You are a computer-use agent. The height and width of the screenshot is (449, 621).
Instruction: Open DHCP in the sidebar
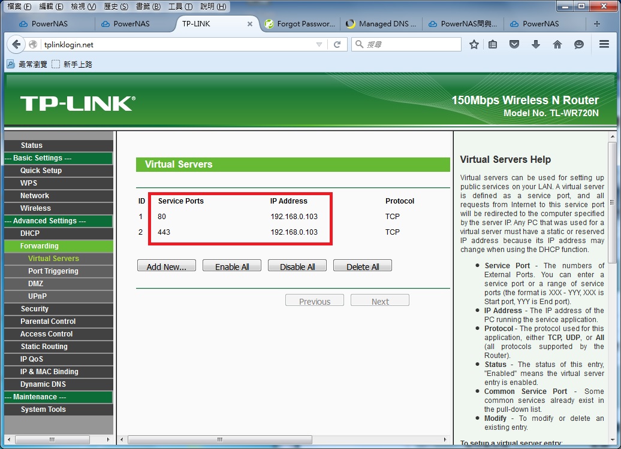click(59, 233)
